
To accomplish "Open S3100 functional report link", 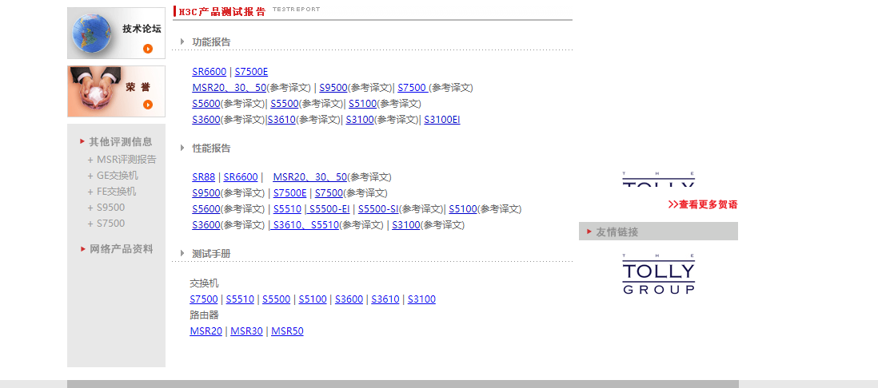I will click(x=360, y=120).
